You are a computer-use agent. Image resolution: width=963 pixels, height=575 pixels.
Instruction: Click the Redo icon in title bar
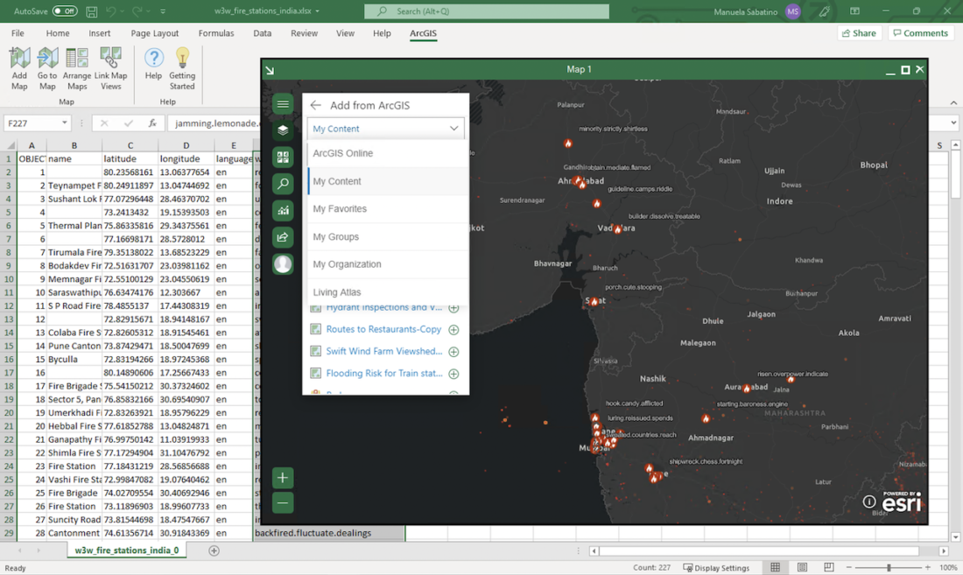(x=137, y=11)
